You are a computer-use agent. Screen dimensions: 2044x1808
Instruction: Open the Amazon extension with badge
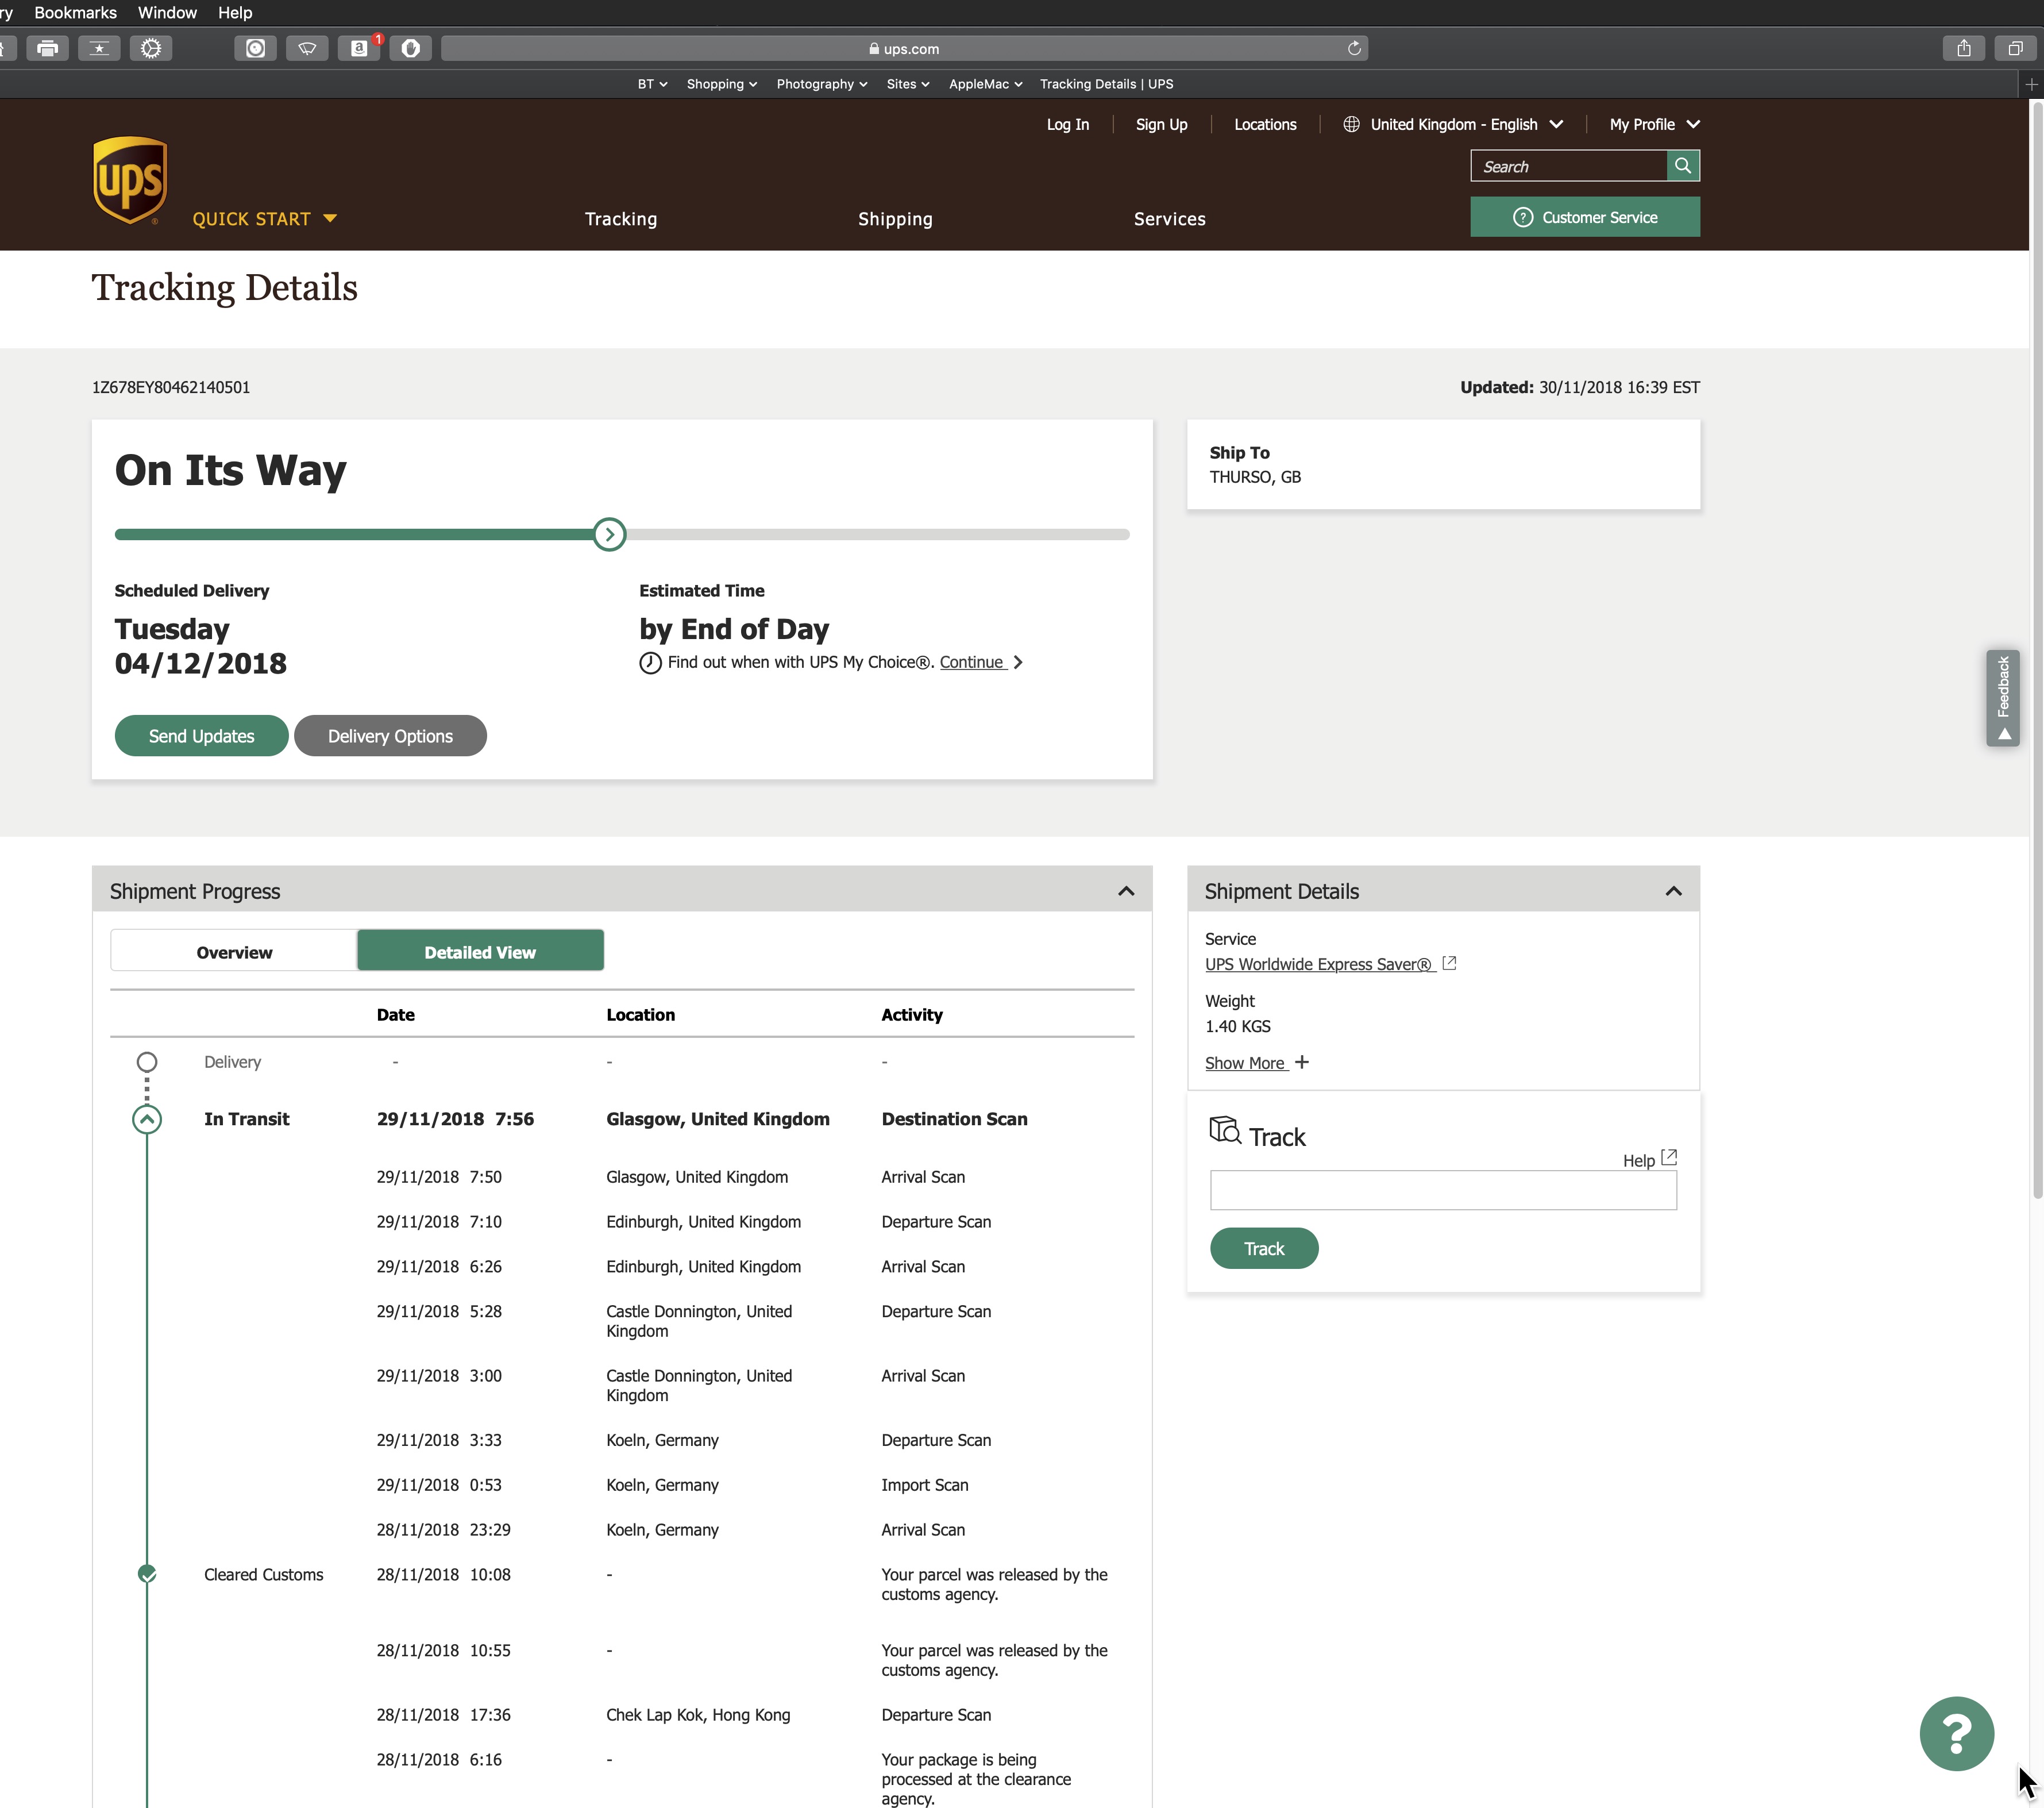359,48
